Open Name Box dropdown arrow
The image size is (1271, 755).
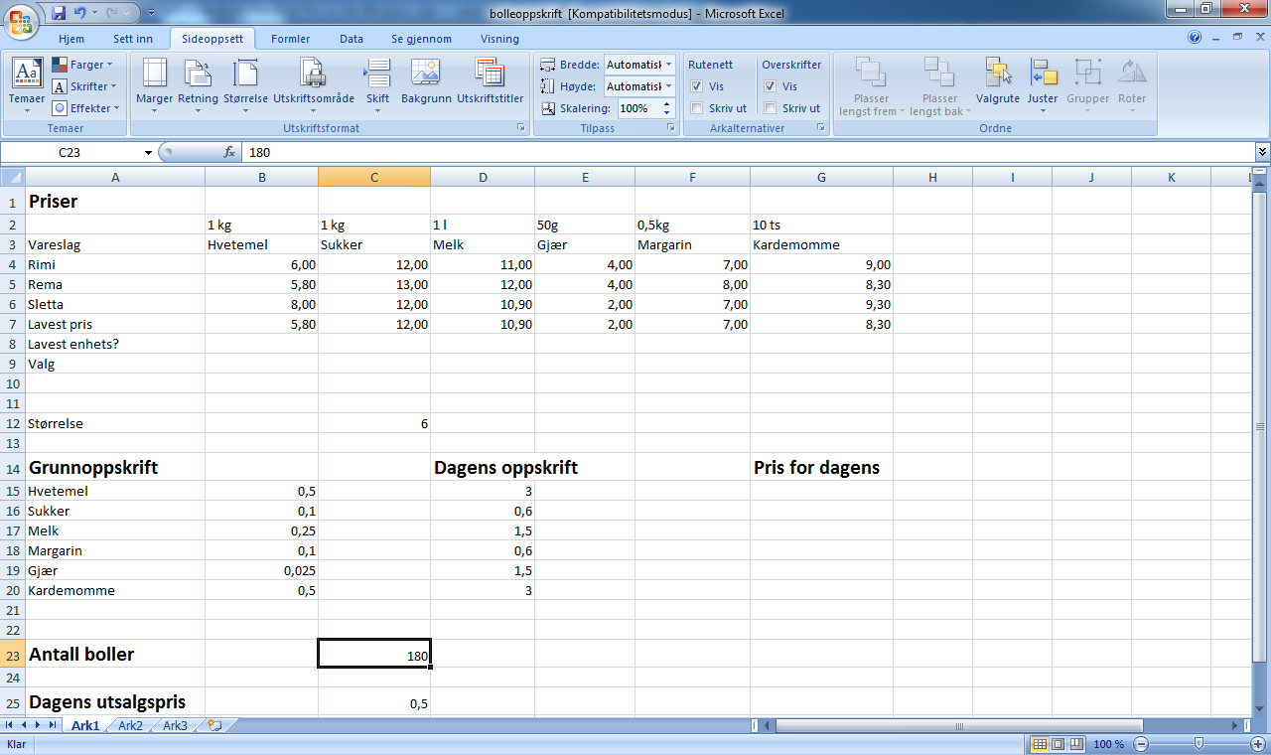[x=149, y=152]
